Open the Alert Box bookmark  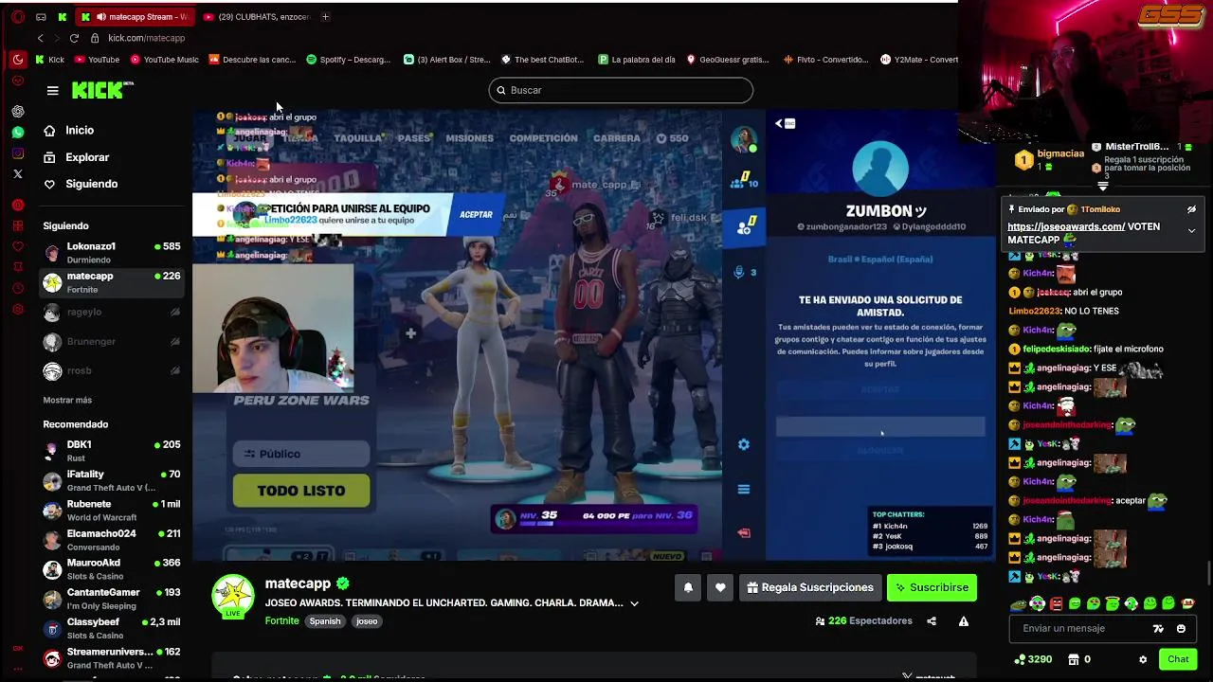tap(446, 60)
